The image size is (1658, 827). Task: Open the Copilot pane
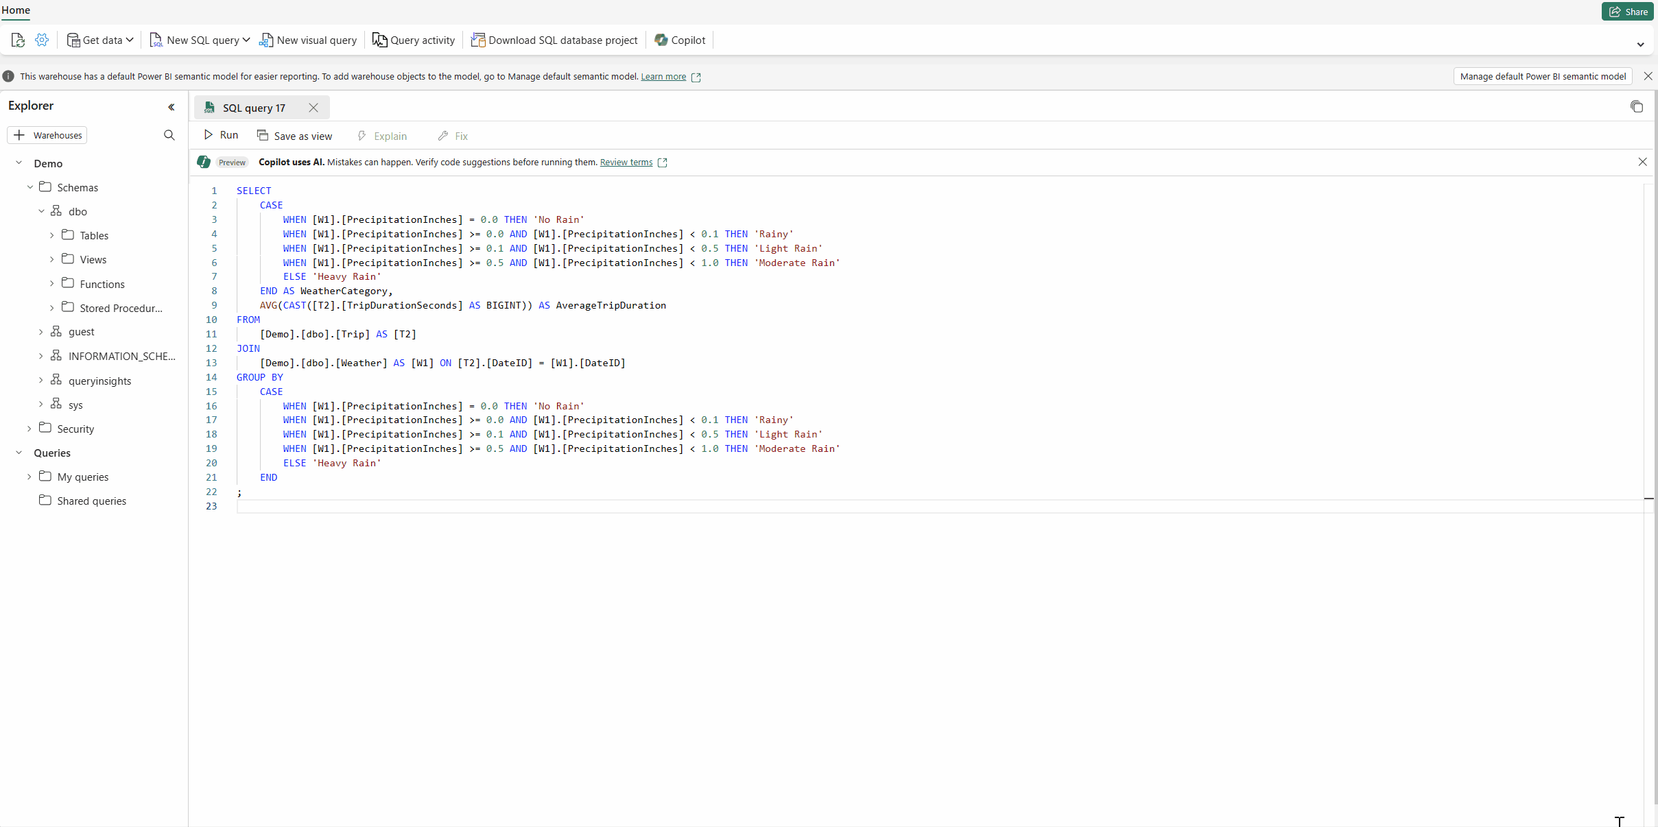click(x=680, y=40)
